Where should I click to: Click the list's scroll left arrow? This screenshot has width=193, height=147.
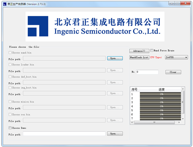click(132, 122)
